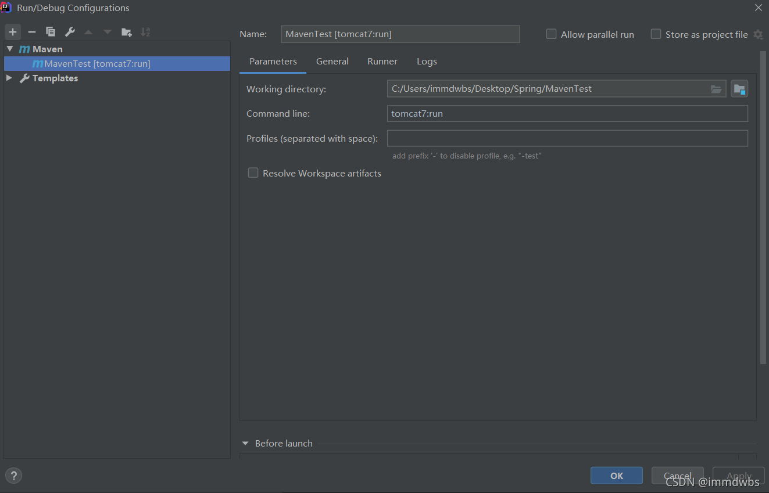The image size is (769, 493).
Task: Open the Logs tab
Action: [x=427, y=61]
